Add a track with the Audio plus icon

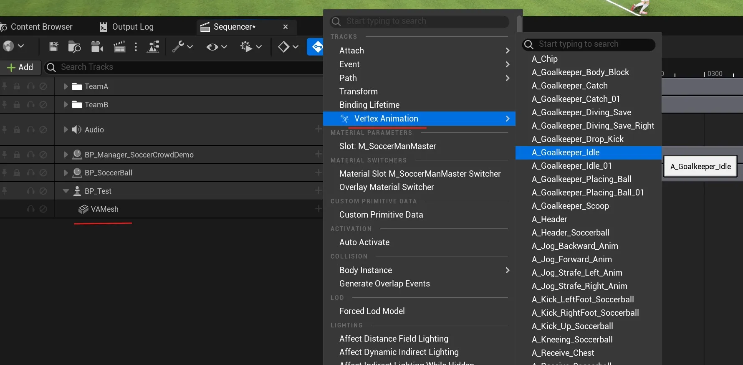pyautogui.click(x=318, y=129)
